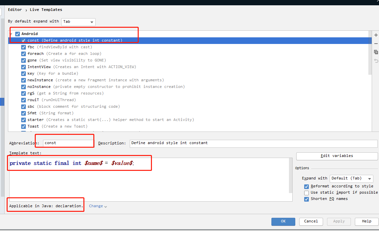Confirm settings with OK button

coord(283,221)
